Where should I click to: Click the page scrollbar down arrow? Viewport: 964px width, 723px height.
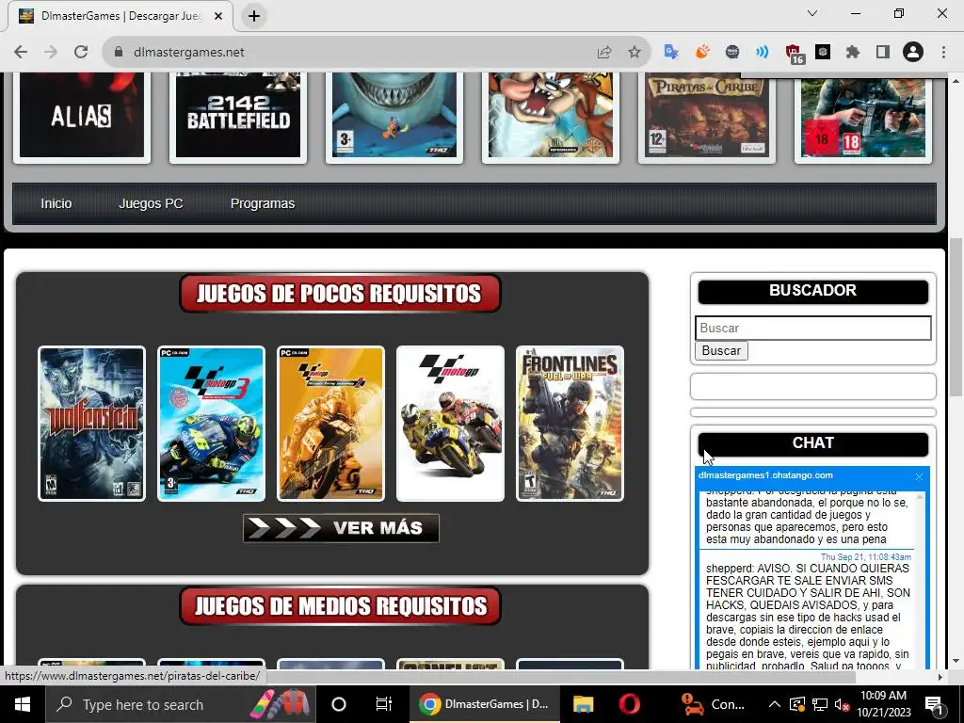click(x=955, y=662)
